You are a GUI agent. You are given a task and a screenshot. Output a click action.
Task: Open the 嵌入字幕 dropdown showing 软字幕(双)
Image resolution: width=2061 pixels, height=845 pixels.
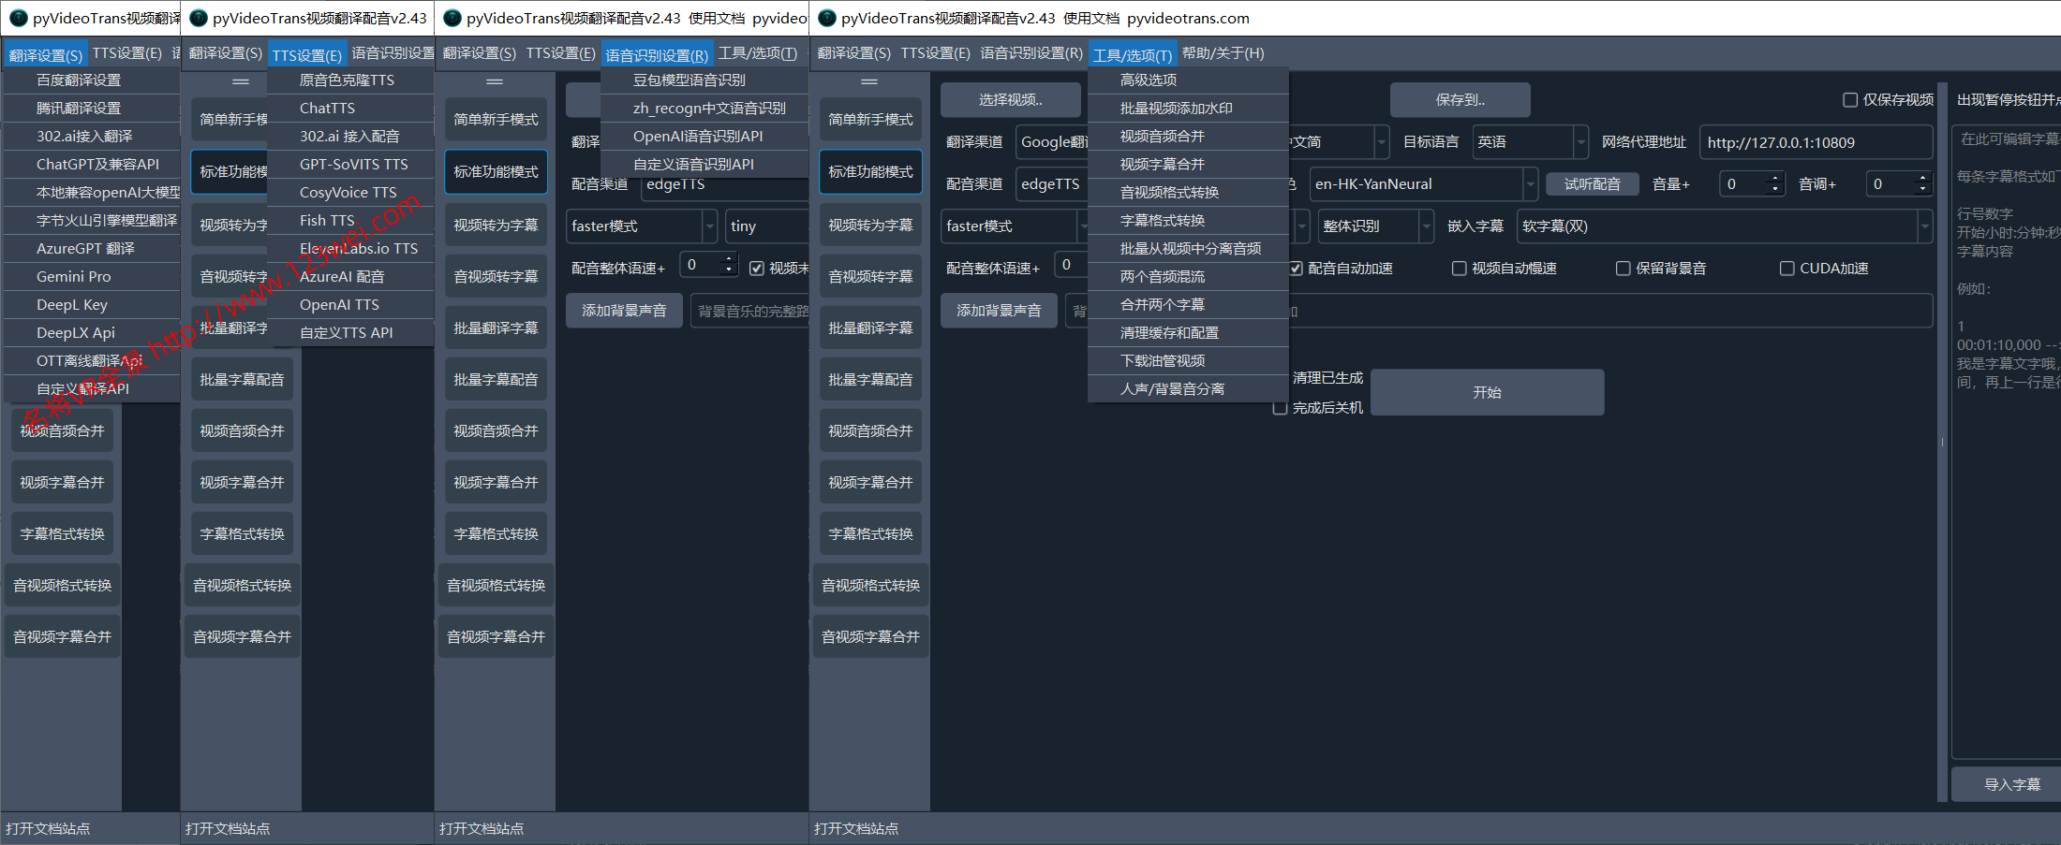1924,226
